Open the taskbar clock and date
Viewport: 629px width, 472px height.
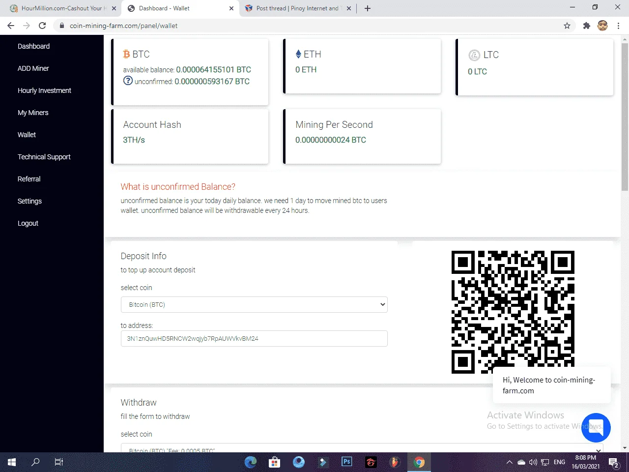coord(586,462)
